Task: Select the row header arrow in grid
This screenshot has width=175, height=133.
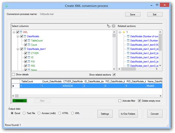Action: [x=16, y=86]
